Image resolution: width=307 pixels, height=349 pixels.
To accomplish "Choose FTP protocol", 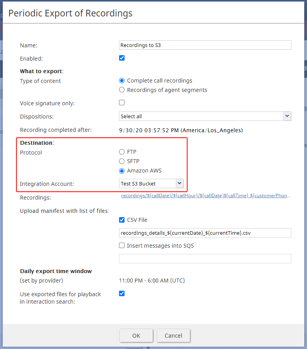I will click(x=122, y=152).
